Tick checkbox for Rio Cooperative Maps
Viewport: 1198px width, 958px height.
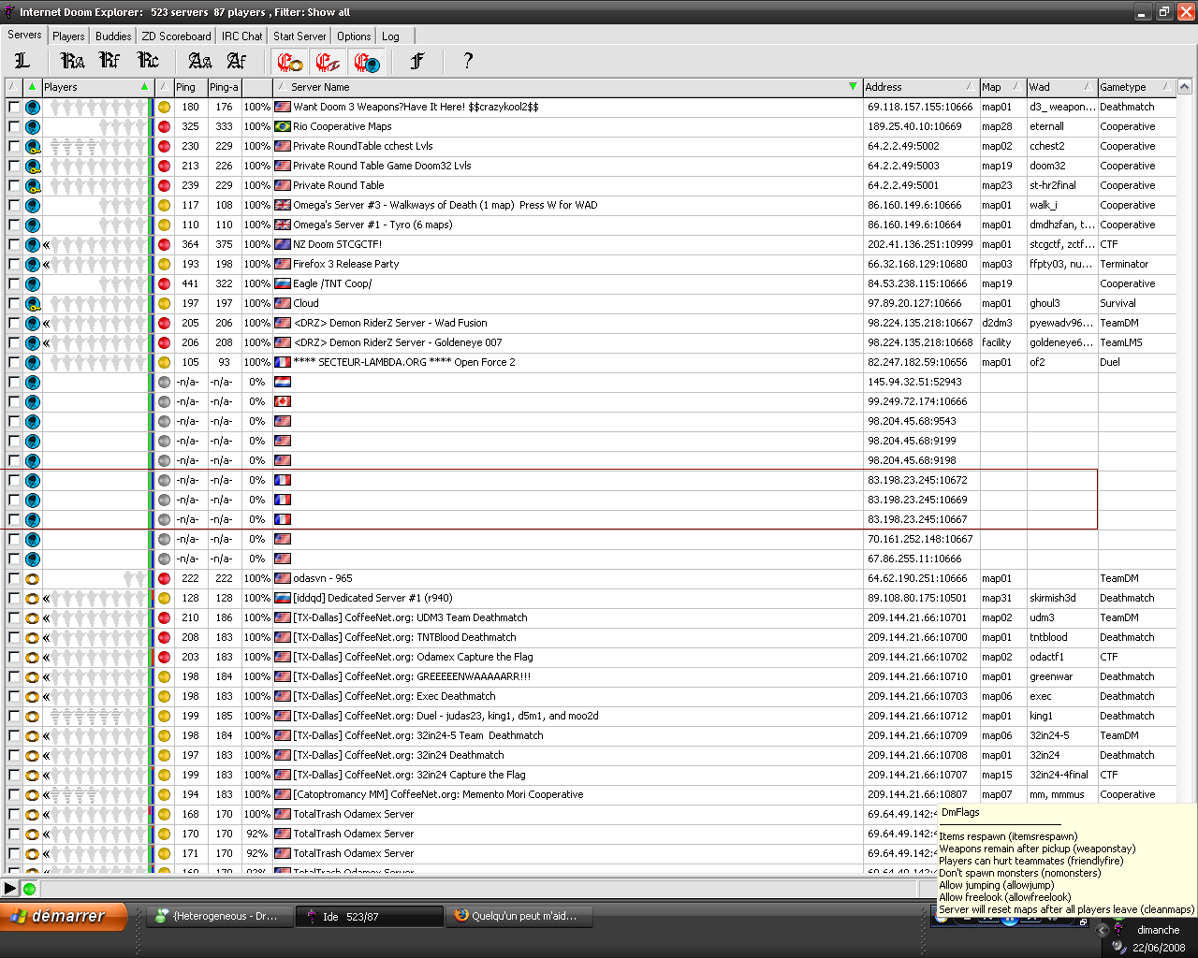pyautogui.click(x=14, y=126)
